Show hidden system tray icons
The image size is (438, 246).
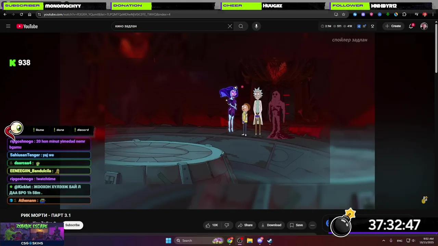click(x=384, y=241)
